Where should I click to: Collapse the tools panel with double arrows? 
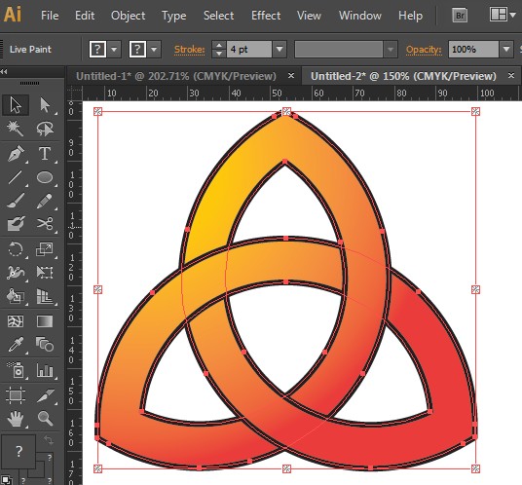tap(4, 71)
